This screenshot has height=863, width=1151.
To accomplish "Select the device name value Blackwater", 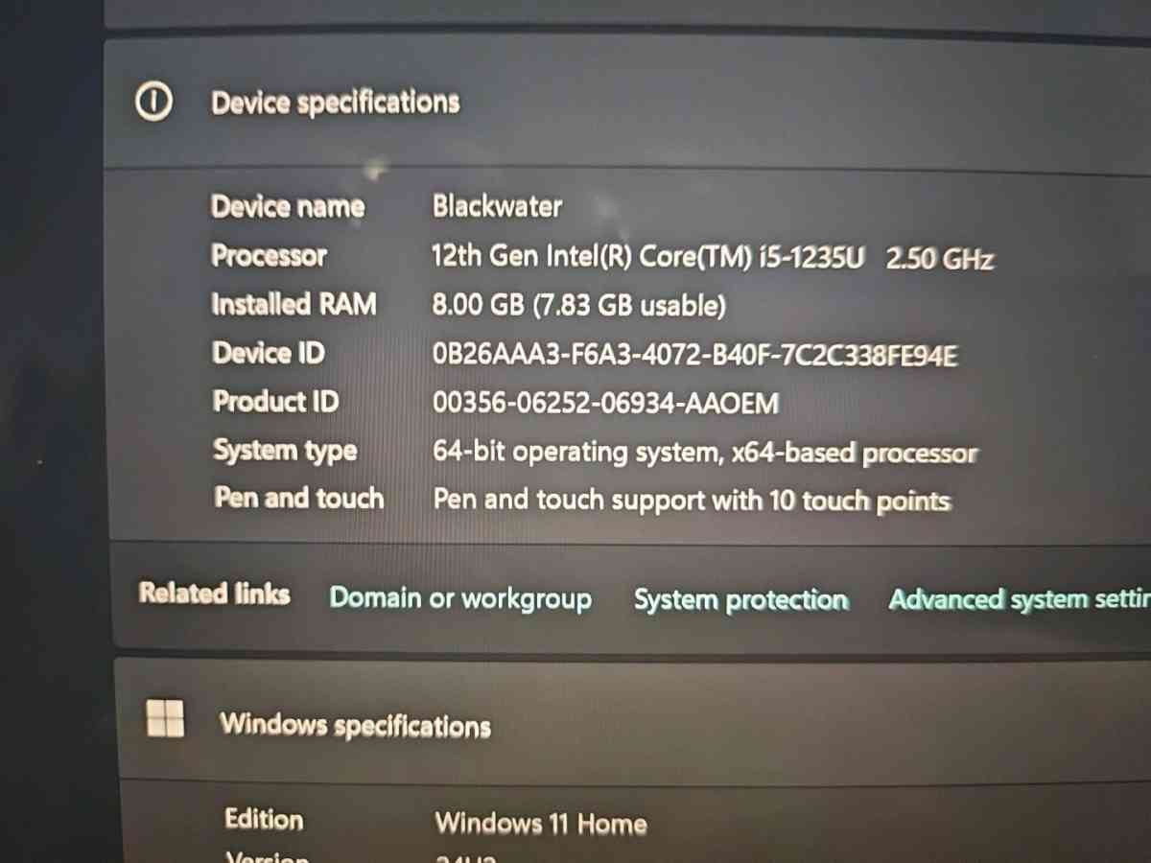I will tap(497, 206).
